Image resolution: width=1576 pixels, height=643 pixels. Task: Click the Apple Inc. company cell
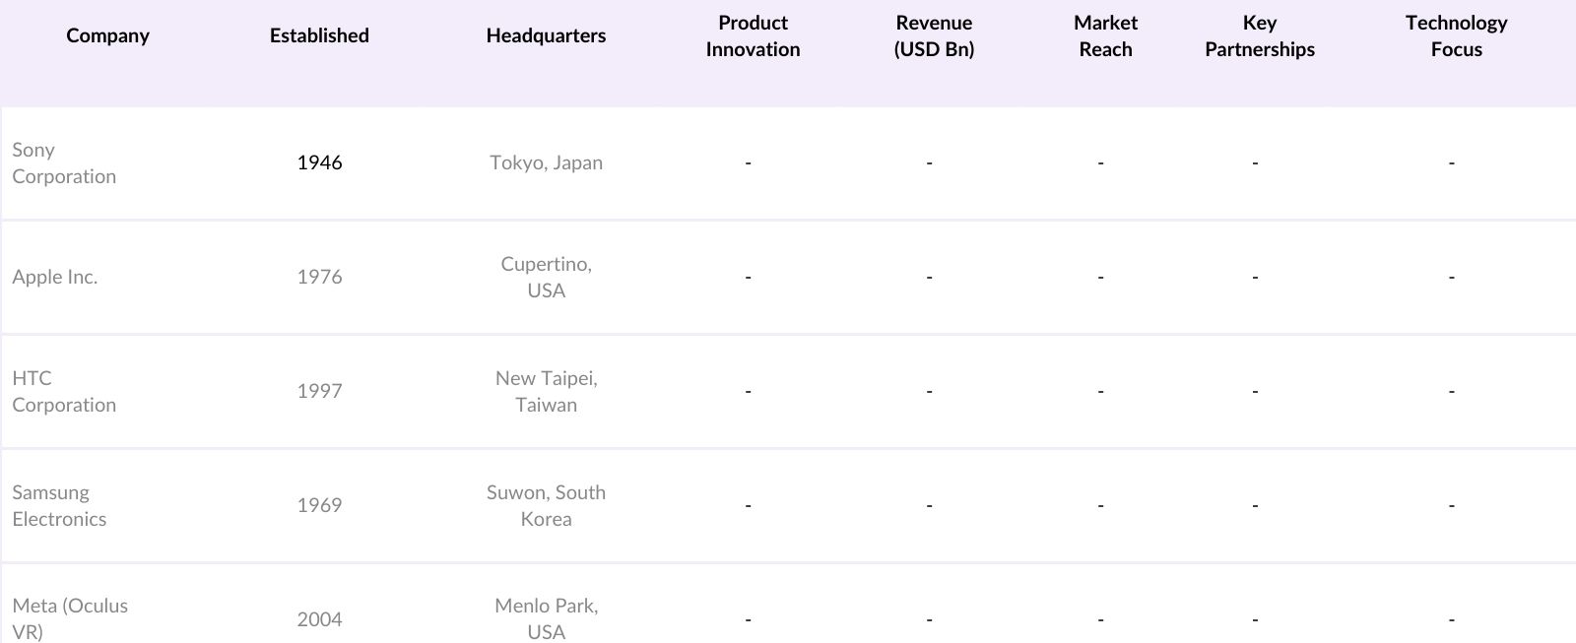[x=55, y=278]
